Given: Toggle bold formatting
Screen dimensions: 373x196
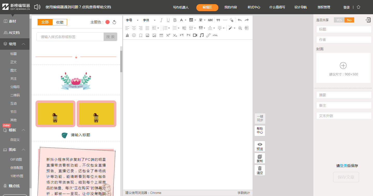Looking at the screenshot, I should tap(175, 20).
